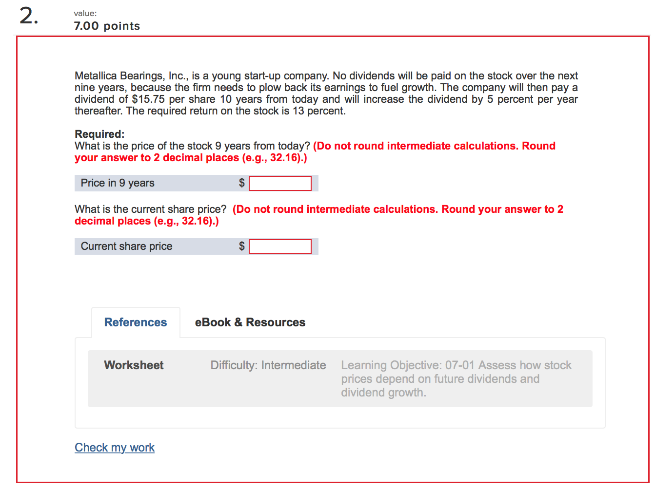Select the 'Current share price' label
655x489 pixels.
[126, 246]
